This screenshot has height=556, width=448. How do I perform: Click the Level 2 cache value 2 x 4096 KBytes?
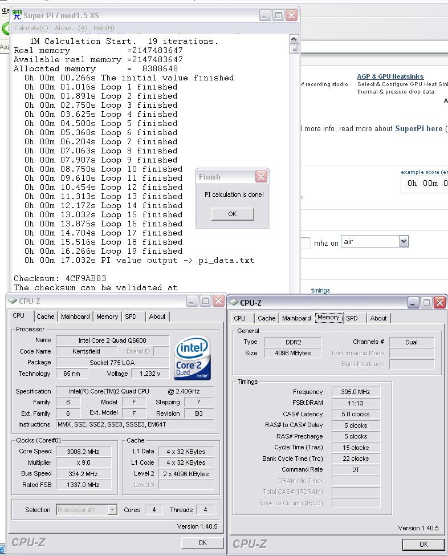186,474
